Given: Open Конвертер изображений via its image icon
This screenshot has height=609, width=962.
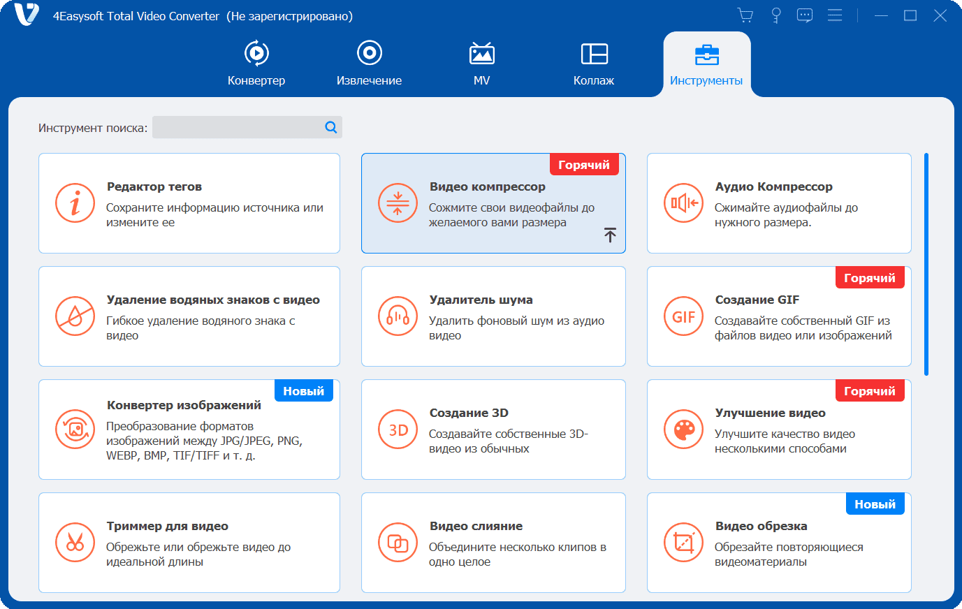Looking at the screenshot, I should tap(75, 430).
